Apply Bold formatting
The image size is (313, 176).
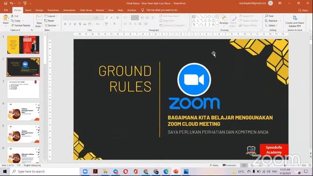65,24
